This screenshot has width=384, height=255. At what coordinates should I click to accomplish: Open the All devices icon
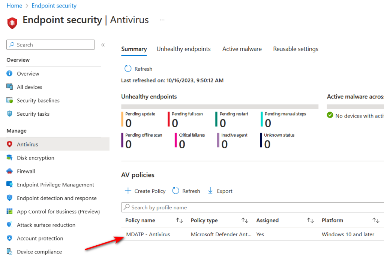pos(9,87)
